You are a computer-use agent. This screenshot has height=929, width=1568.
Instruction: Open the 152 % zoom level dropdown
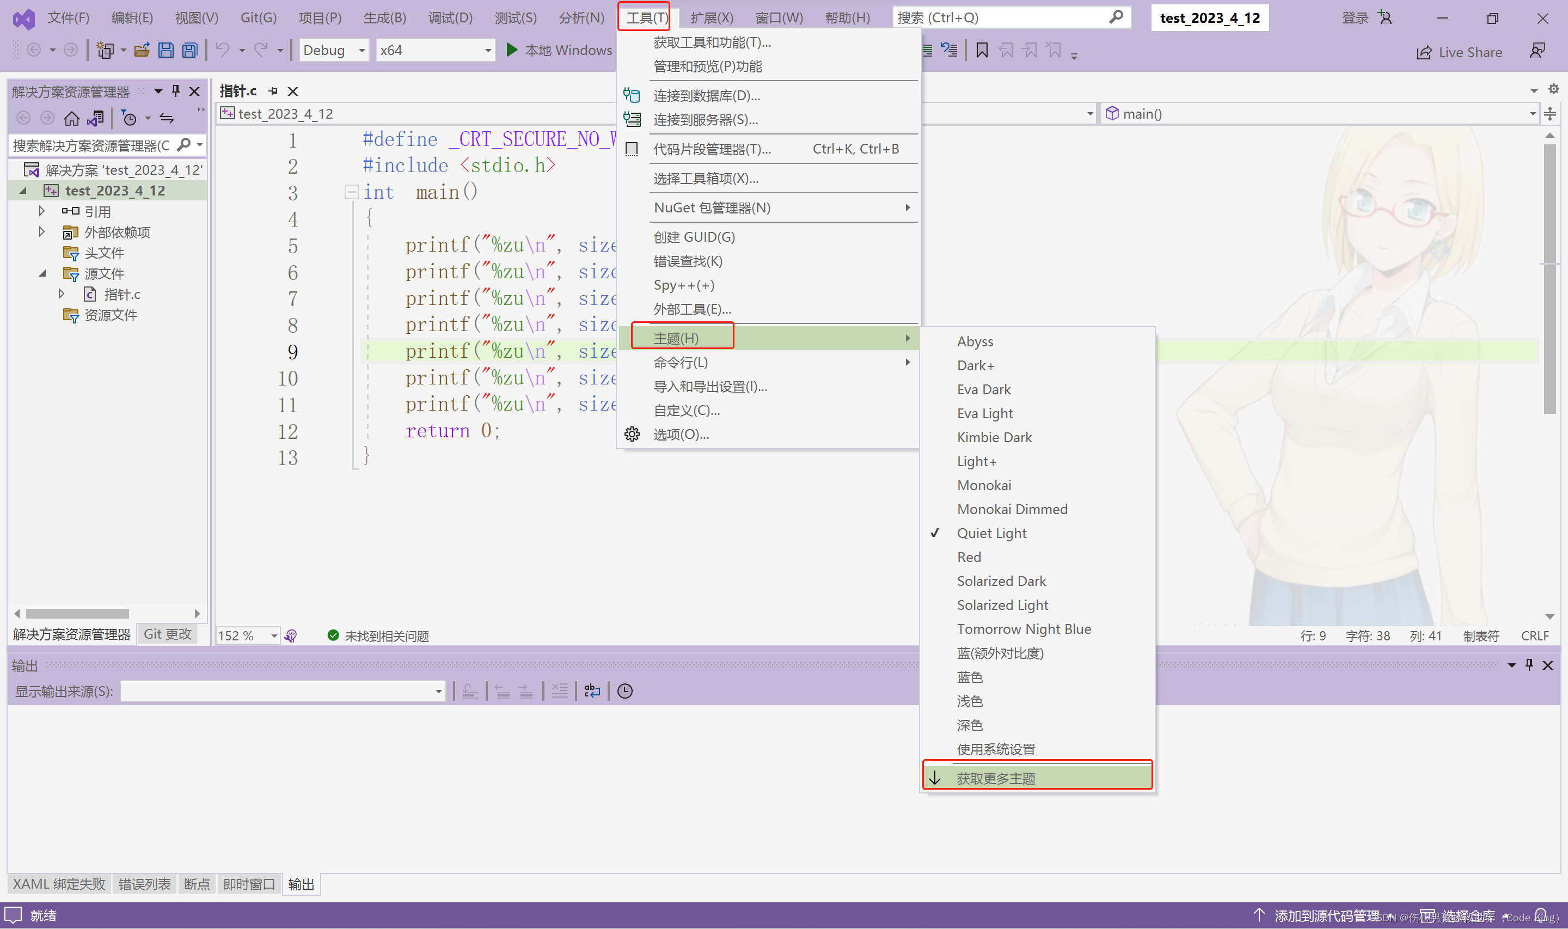click(274, 636)
